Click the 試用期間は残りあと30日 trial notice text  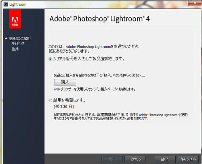120,117
